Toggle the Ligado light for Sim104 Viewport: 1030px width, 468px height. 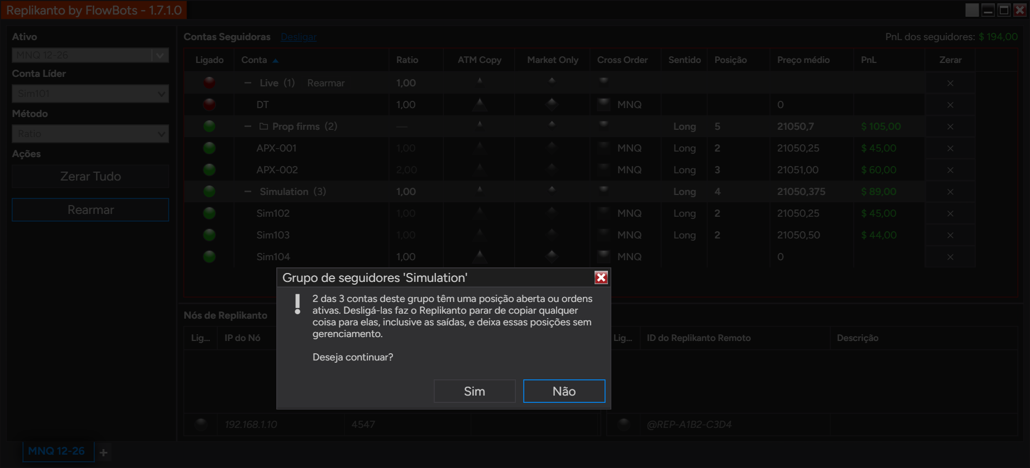[209, 257]
